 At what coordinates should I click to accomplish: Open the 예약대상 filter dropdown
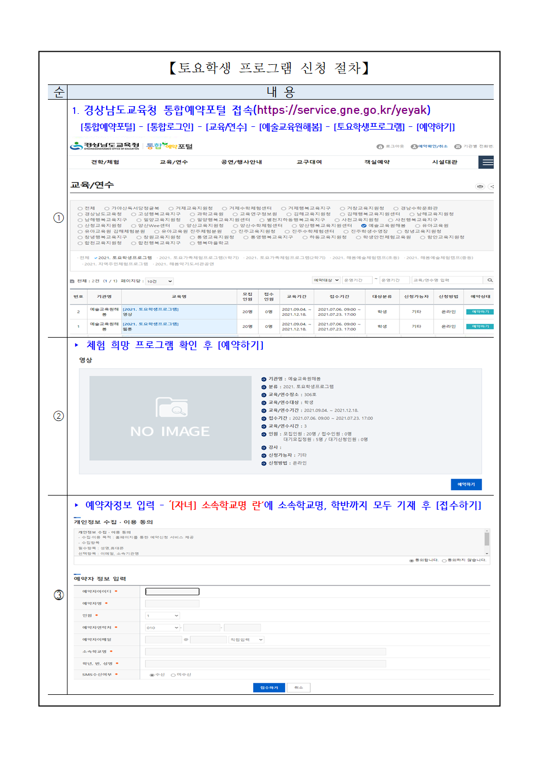(326, 280)
